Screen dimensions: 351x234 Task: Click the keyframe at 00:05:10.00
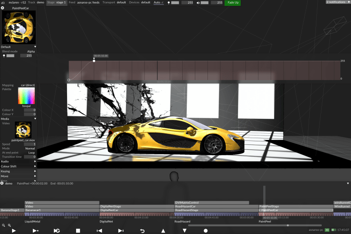point(94,61)
